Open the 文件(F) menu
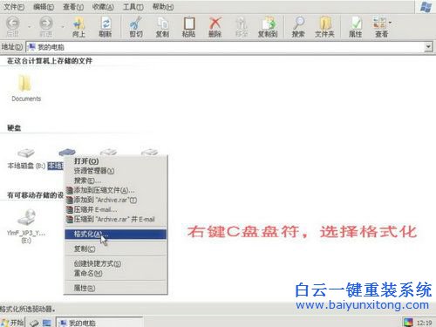 coord(14,6)
